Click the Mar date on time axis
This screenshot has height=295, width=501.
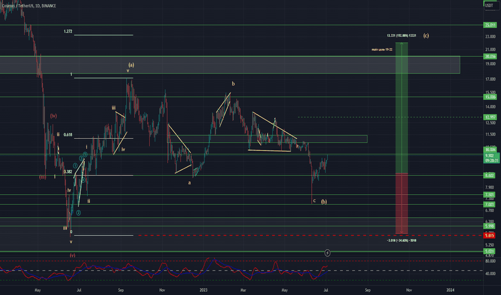click(x=243, y=290)
